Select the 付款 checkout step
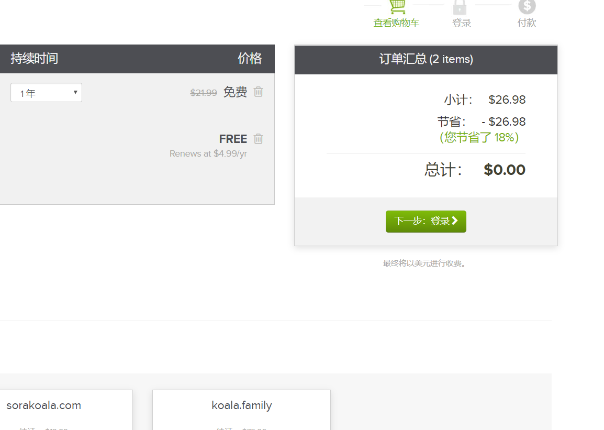Viewport: 604px width, 430px height. click(x=527, y=23)
